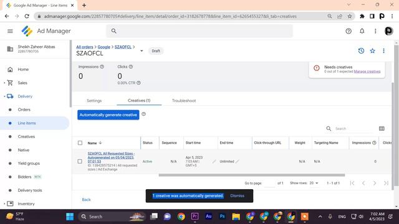Select all creatives header checkbox

click(x=80, y=142)
